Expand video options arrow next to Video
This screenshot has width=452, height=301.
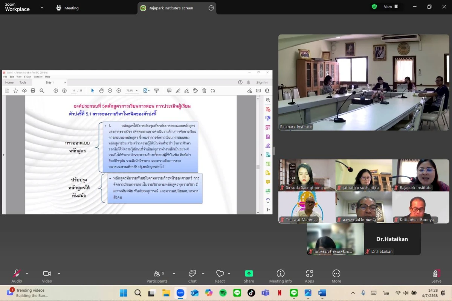[x=59, y=274]
